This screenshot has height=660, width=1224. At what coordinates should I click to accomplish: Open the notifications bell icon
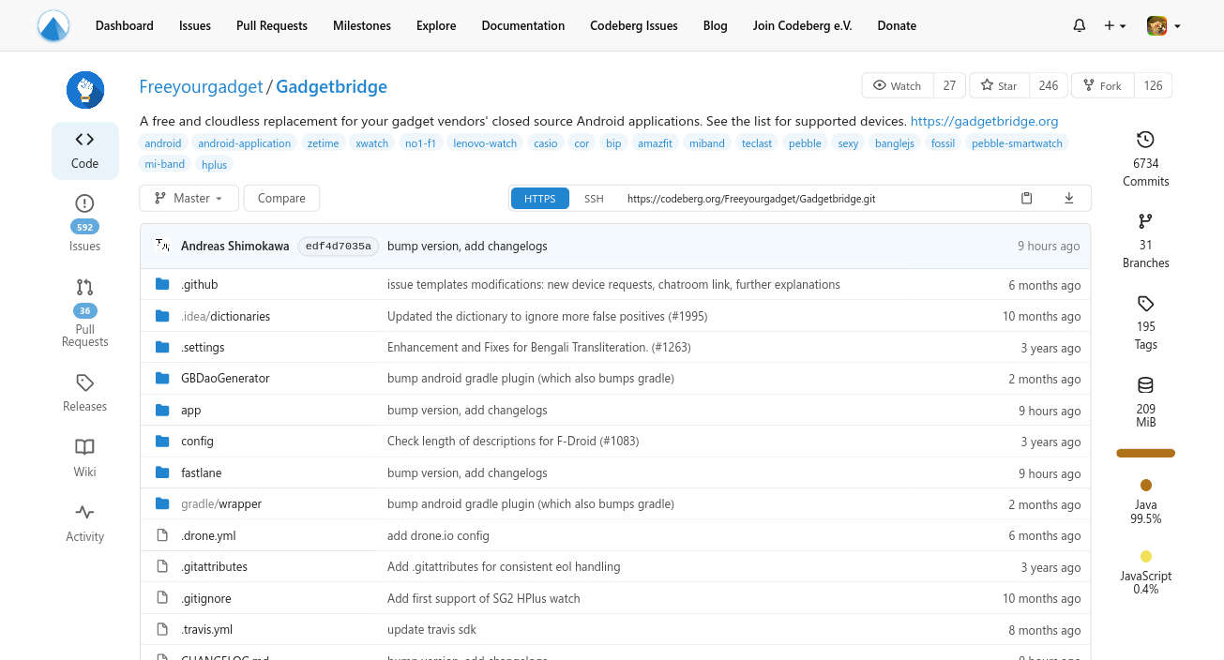point(1079,25)
